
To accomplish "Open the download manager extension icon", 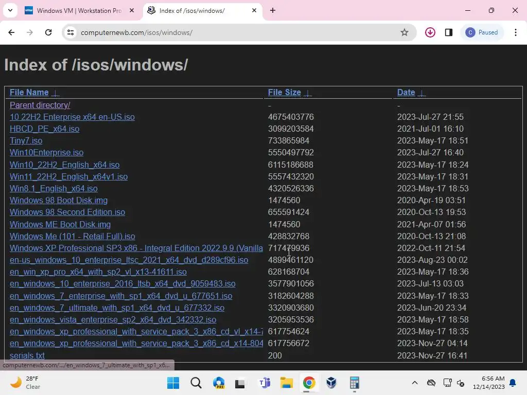I will (x=430, y=32).
